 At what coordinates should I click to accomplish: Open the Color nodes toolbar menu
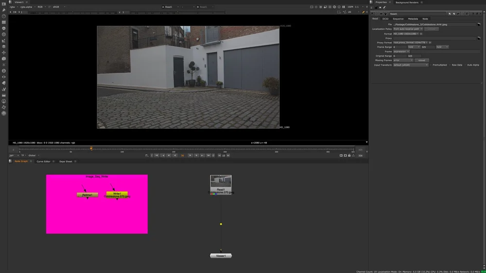[x=4, y=28]
